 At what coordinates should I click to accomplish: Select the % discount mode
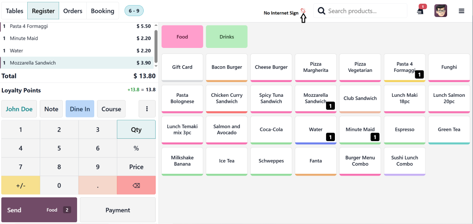(136, 148)
